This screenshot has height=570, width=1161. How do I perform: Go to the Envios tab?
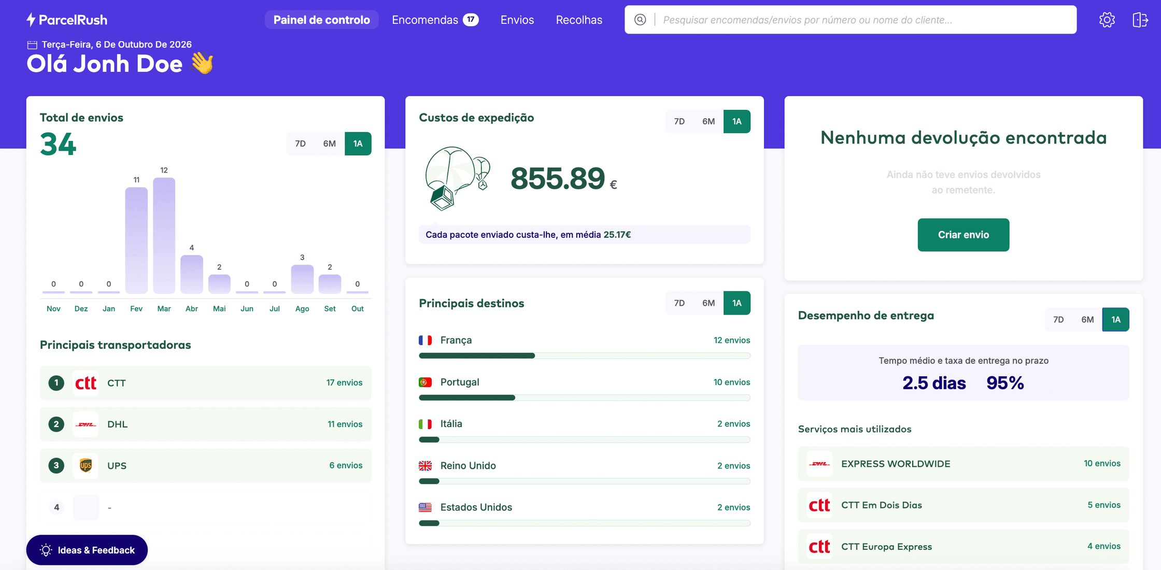[517, 20]
